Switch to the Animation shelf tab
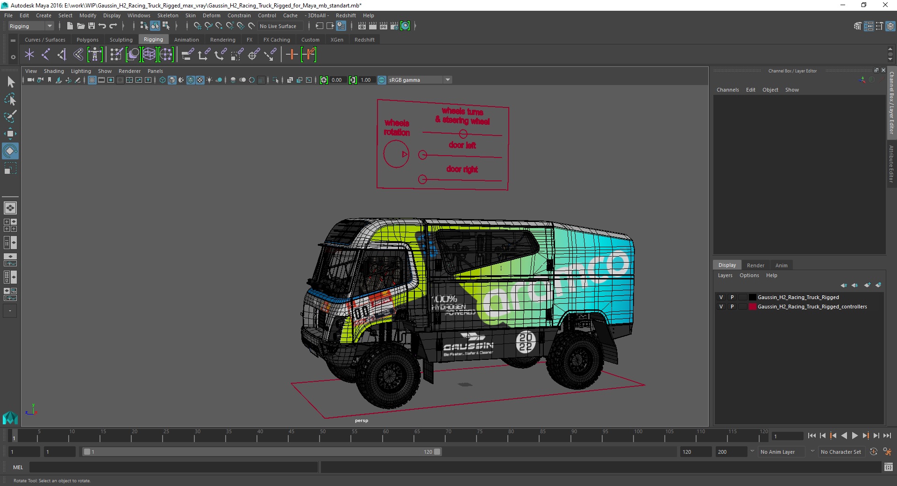The width and height of the screenshot is (897, 486). [186, 40]
